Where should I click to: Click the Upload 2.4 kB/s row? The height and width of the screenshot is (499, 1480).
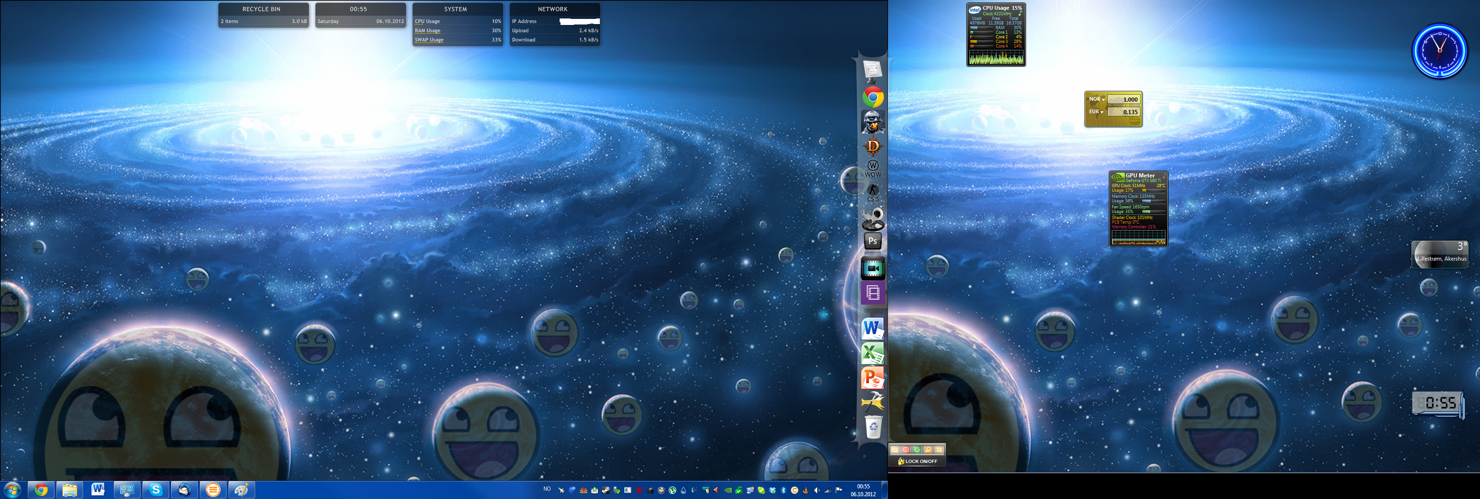coord(555,31)
